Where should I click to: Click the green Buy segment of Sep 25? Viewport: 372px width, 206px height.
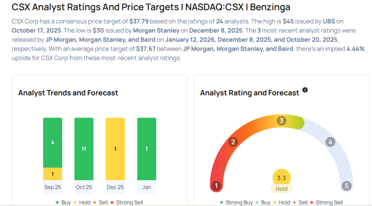pyautogui.click(x=53, y=142)
